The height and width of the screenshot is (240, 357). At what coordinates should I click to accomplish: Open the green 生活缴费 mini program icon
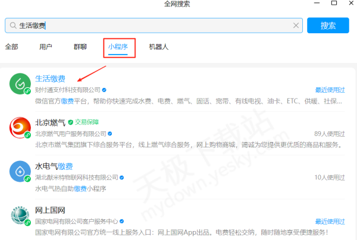(x=20, y=84)
